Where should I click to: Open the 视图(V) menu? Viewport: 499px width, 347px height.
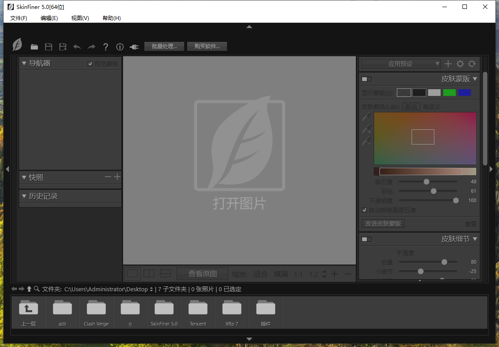80,18
